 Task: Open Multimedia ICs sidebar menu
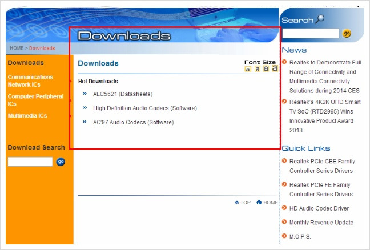(x=27, y=115)
